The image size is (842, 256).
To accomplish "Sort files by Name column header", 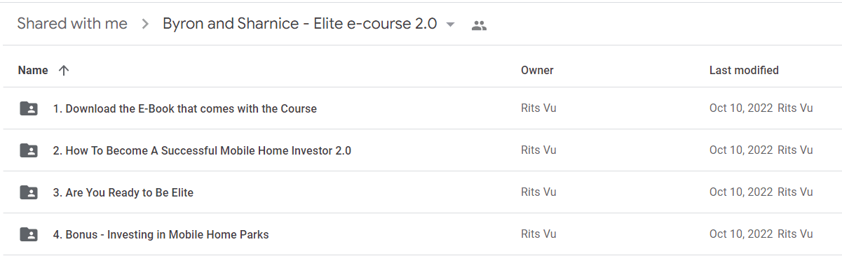I will point(33,70).
